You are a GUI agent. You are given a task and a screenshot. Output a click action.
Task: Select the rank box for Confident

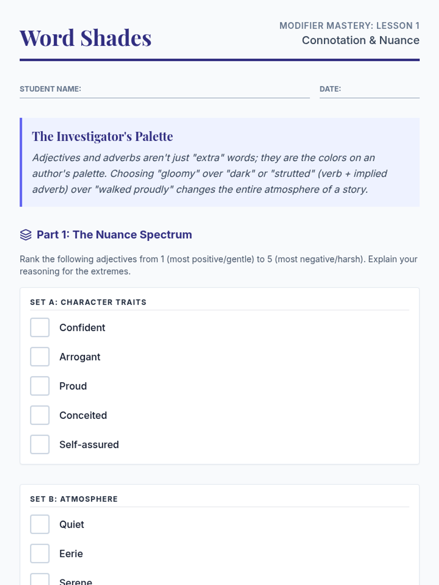pos(40,328)
